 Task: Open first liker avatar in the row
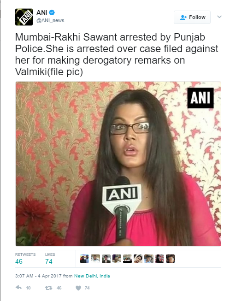(x=85, y=259)
